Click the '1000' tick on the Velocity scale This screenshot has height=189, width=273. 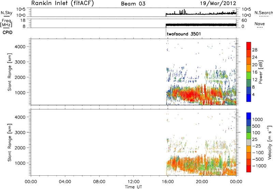[258, 119]
